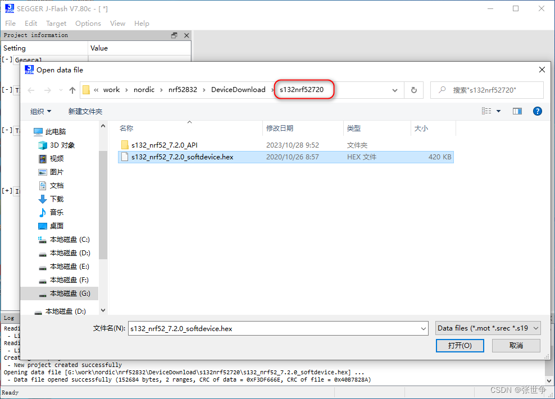Open the Edit menu
555x399 pixels.
pyautogui.click(x=31, y=24)
